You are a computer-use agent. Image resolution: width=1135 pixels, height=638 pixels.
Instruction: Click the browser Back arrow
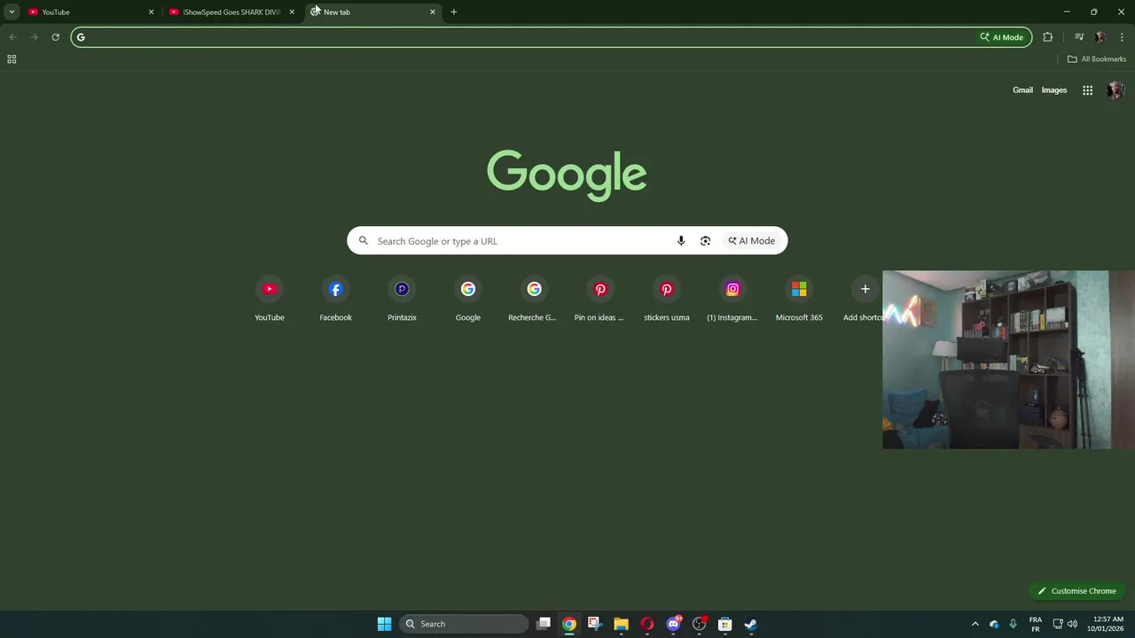12,37
